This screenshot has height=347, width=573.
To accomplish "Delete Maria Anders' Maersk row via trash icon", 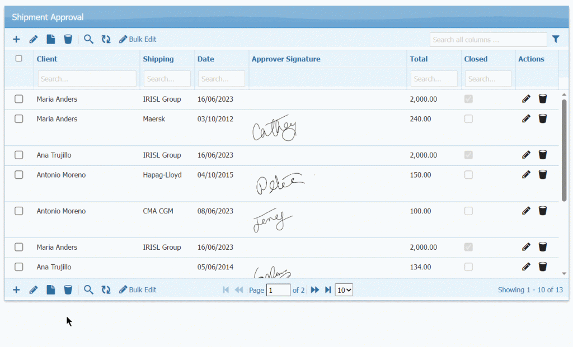I will pyautogui.click(x=542, y=118).
